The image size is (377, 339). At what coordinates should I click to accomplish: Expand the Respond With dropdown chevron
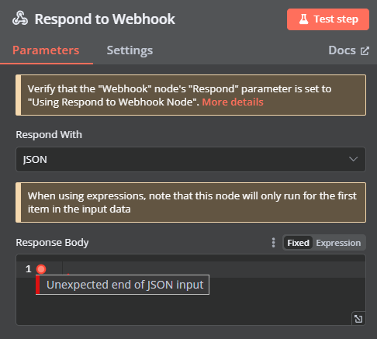click(353, 159)
